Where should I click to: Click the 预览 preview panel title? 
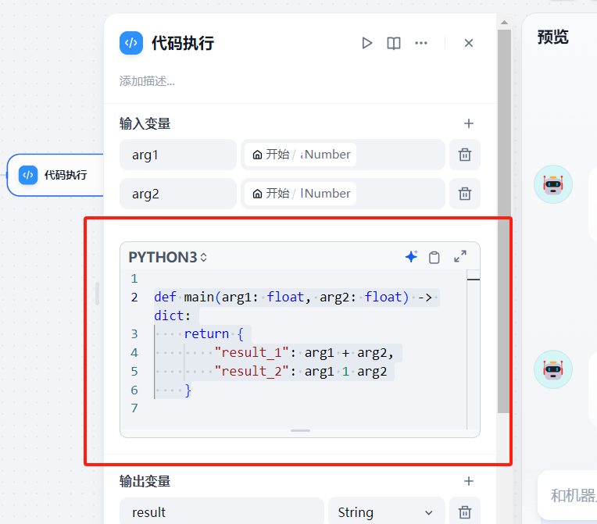(552, 37)
